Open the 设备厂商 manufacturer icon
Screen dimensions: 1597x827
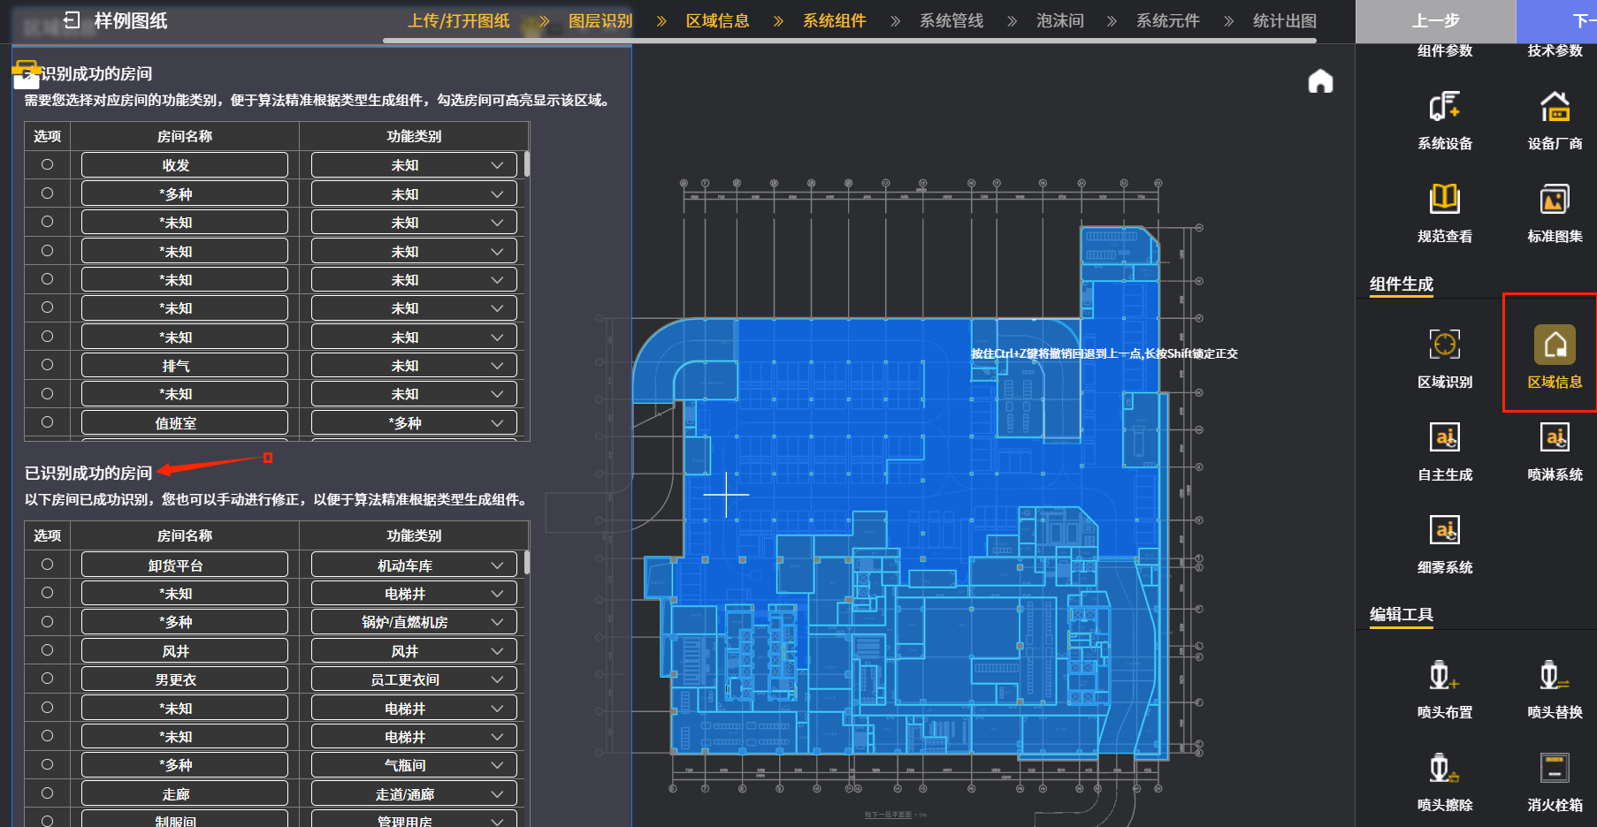click(1554, 108)
